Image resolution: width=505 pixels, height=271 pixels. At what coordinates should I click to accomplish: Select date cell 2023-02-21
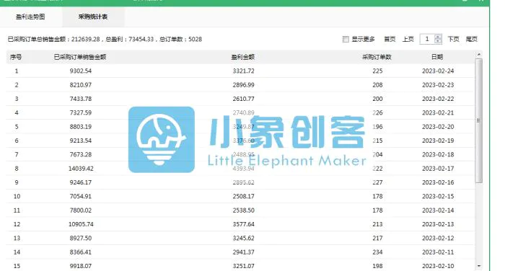[x=438, y=112]
